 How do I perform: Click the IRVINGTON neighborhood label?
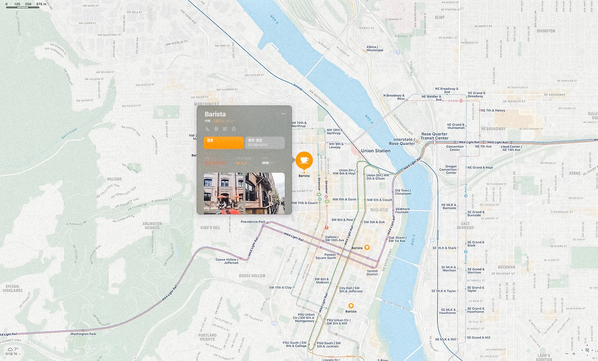pos(546,31)
